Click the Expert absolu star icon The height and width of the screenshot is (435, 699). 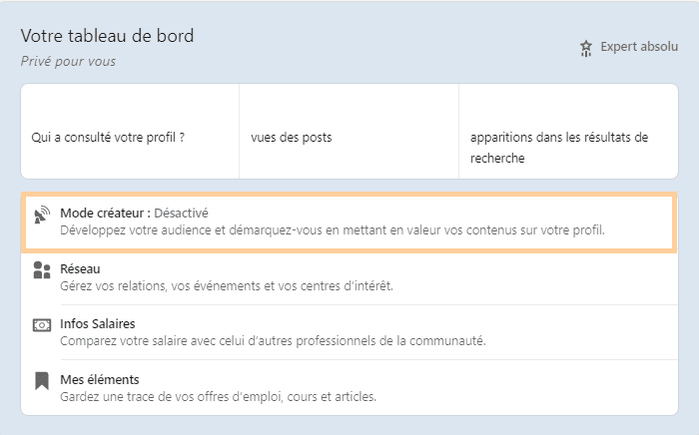586,48
